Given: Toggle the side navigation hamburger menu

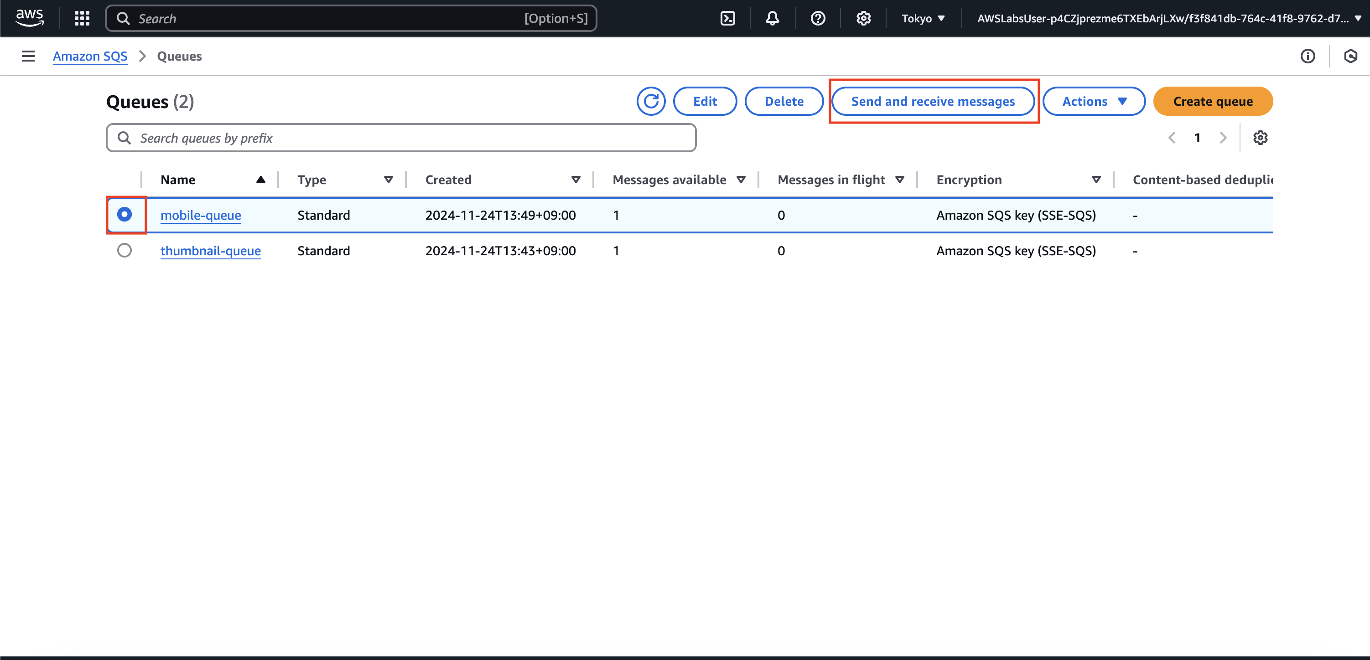Looking at the screenshot, I should [28, 56].
